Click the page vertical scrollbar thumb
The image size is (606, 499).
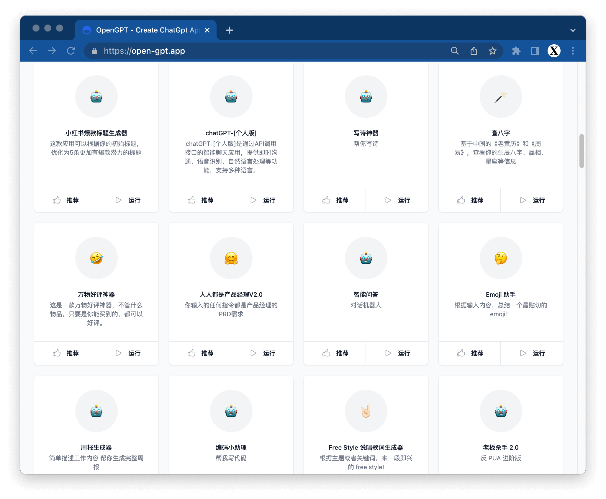pyautogui.click(x=582, y=151)
